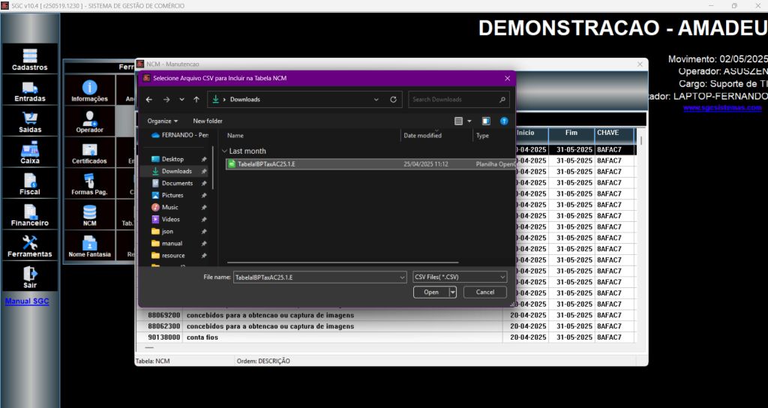Open the CSV Files type filter
The image size is (768, 408).
point(460,277)
